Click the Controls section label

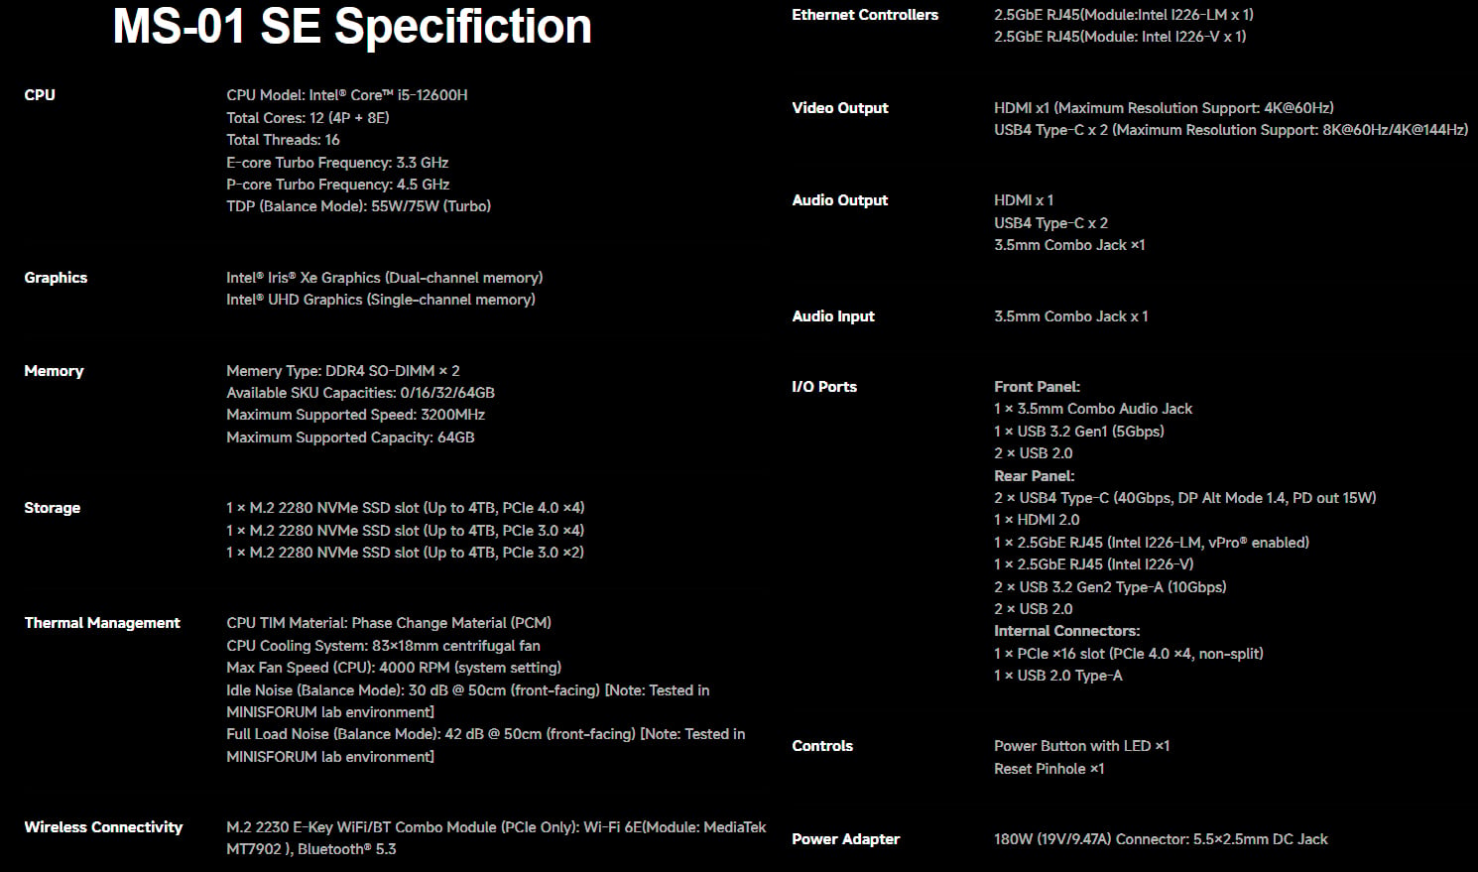tap(822, 746)
